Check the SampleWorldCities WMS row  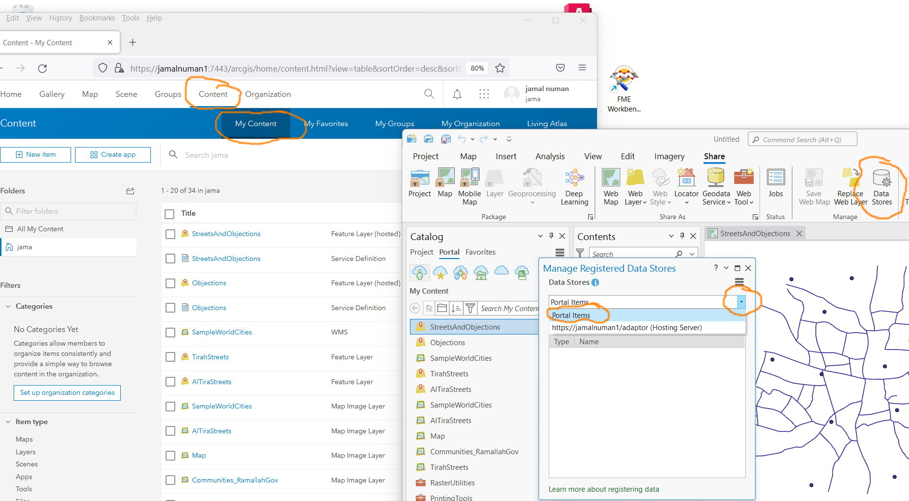click(x=170, y=333)
